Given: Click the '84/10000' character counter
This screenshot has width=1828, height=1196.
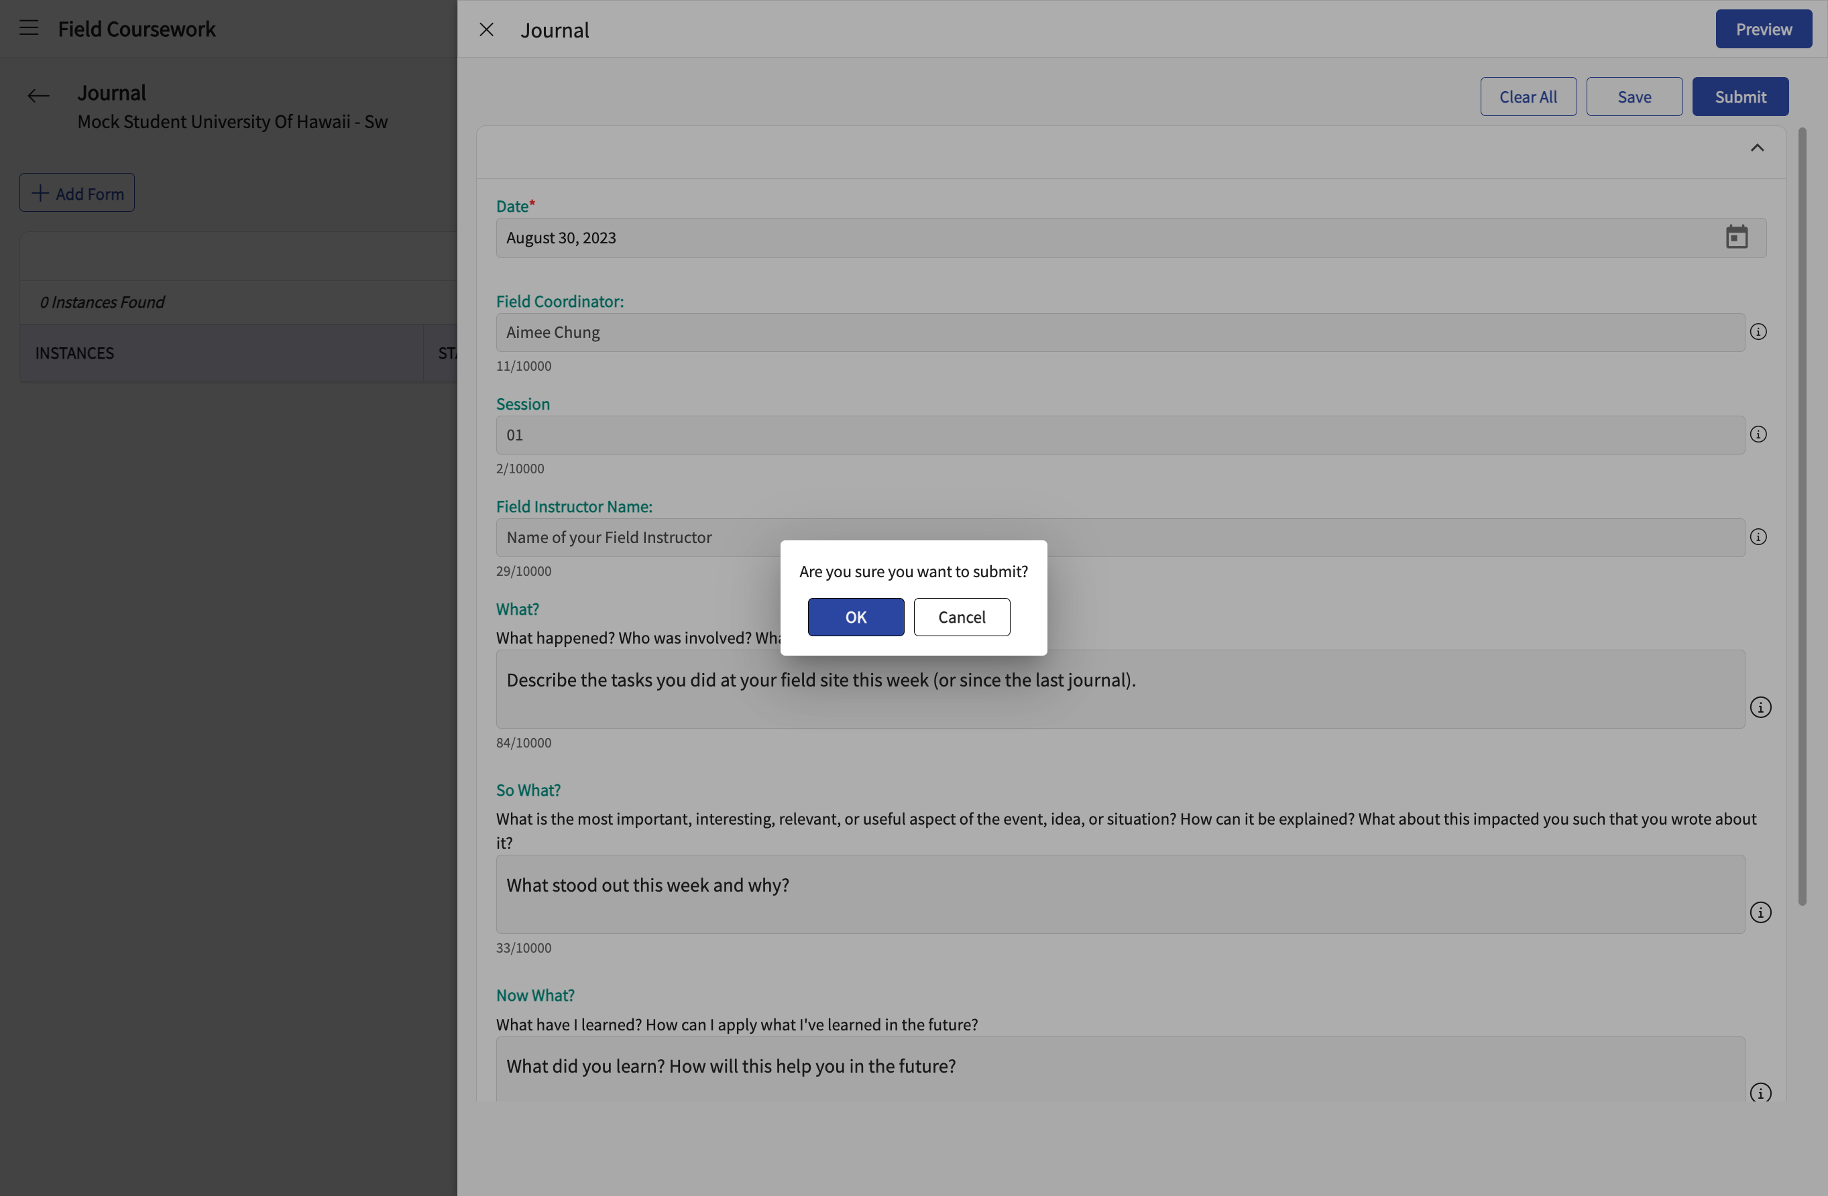Looking at the screenshot, I should pos(524,743).
